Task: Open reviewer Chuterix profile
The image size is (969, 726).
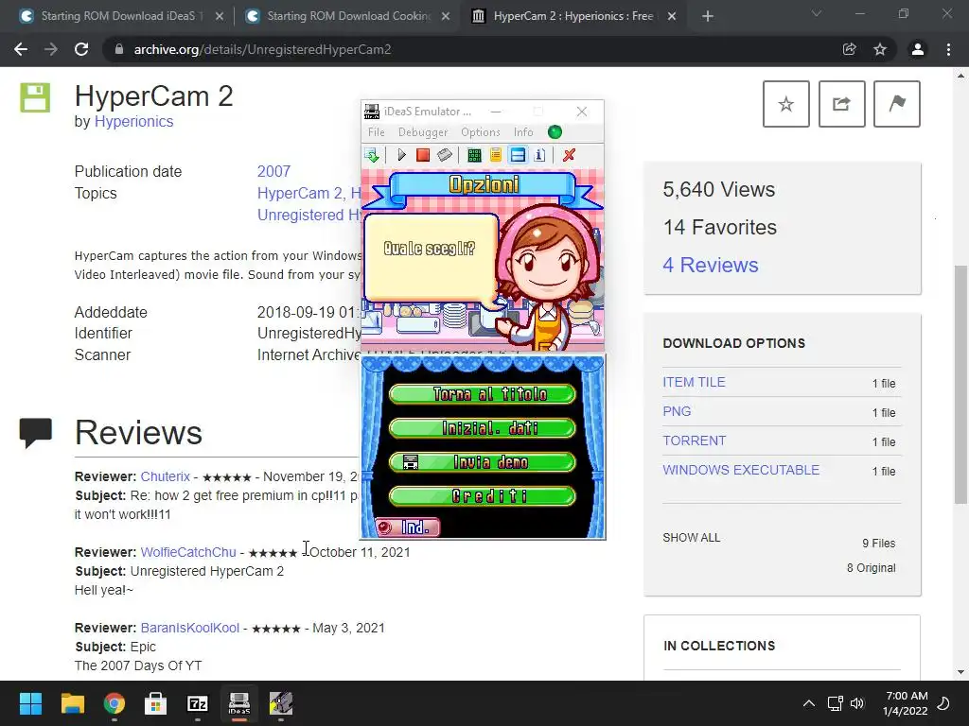Action: (165, 476)
